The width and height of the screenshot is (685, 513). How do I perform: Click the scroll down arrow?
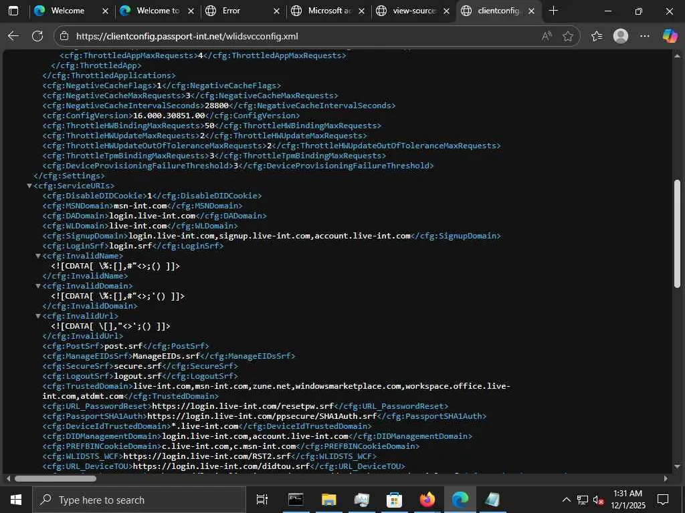pos(677,466)
